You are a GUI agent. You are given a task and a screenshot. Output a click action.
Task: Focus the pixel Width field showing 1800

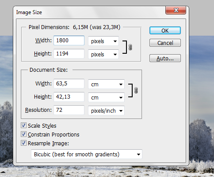click(69, 41)
